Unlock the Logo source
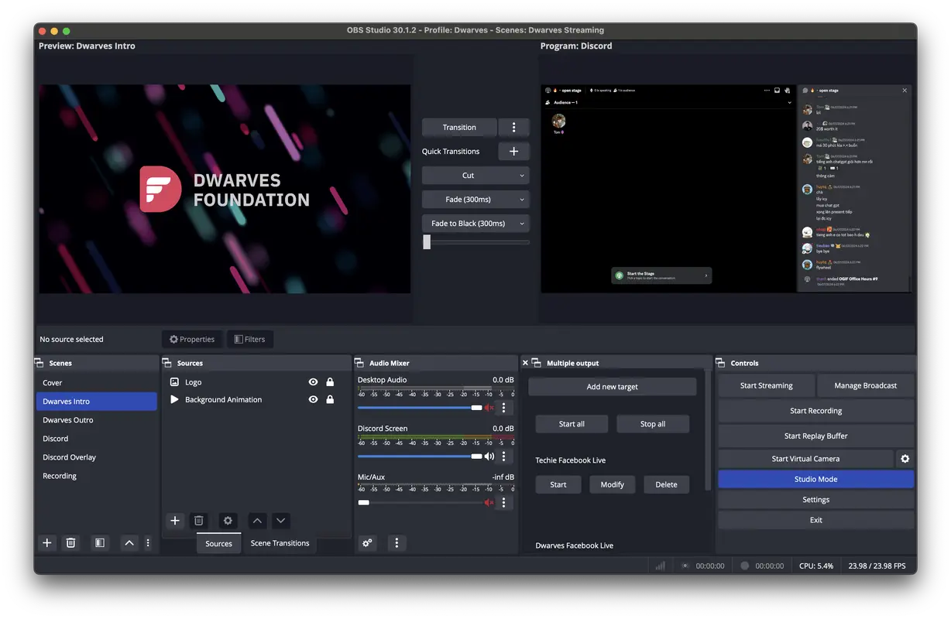Screen dimensions: 951x619 (x=330, y=382)
